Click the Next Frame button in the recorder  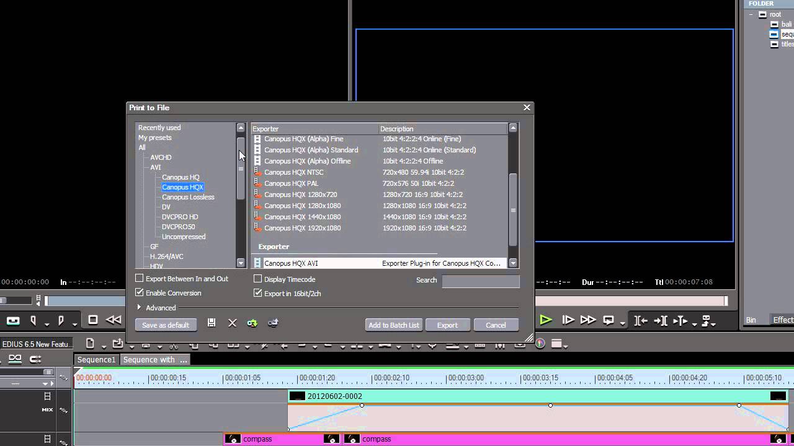(568, 320)
